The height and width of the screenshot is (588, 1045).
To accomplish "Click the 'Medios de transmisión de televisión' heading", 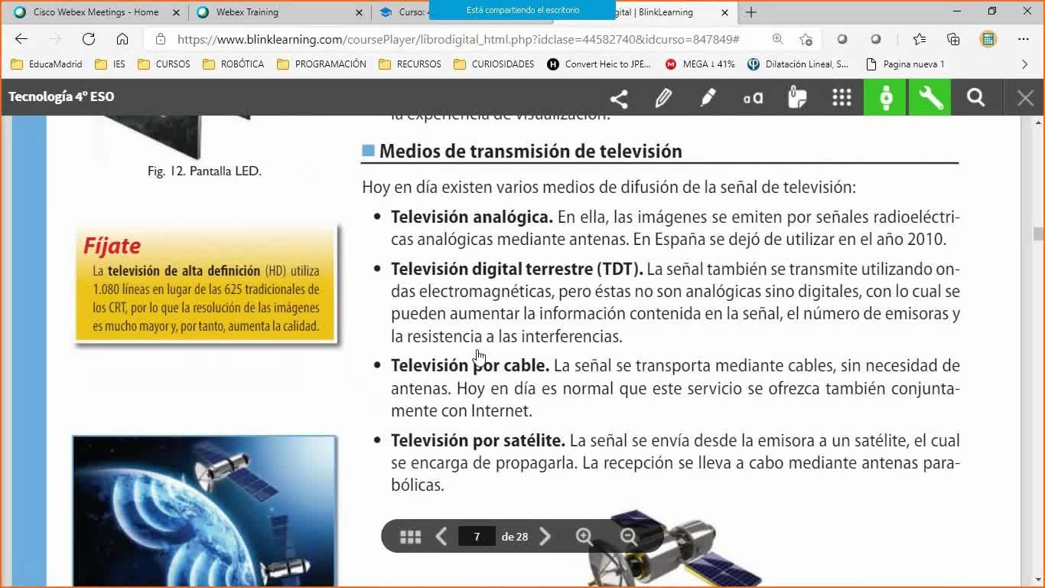I will click(531, 151).
